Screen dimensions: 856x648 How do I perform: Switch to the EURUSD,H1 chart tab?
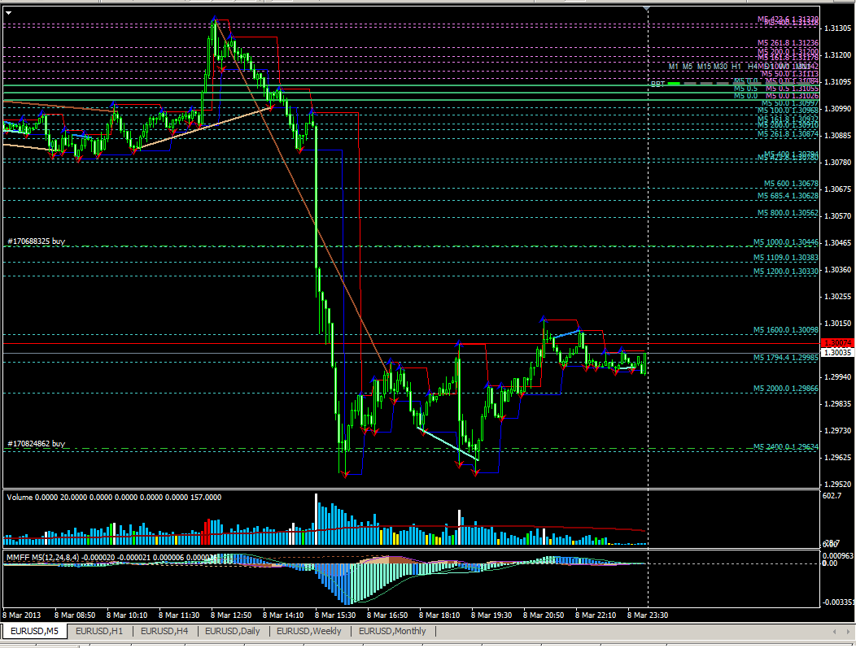pos(99,631)
